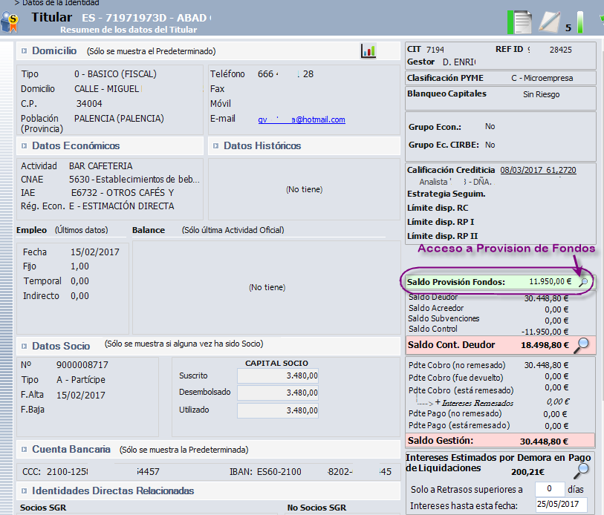Viewport: 604px width, 515px height.
Task: Select the Saldo Control -11.950,00 € value
Action: point(545,332)
